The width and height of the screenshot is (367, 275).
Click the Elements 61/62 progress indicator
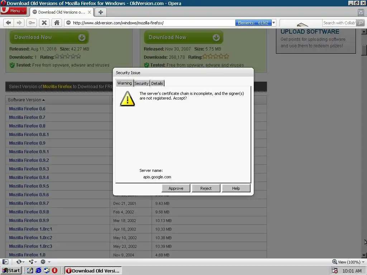click(253, 23)
